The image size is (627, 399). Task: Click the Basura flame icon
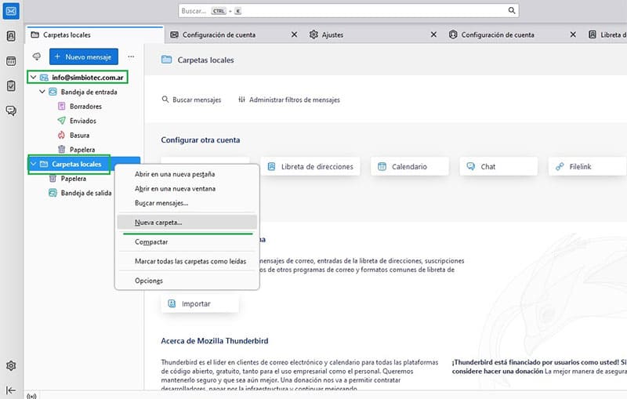coord(62,135)
